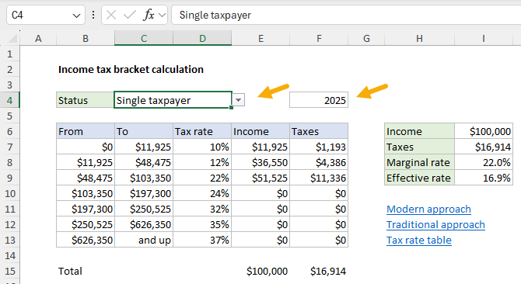Select row 10 header
Image resolution: width=521 pixels, height=284 pixels.
(10, 193)
